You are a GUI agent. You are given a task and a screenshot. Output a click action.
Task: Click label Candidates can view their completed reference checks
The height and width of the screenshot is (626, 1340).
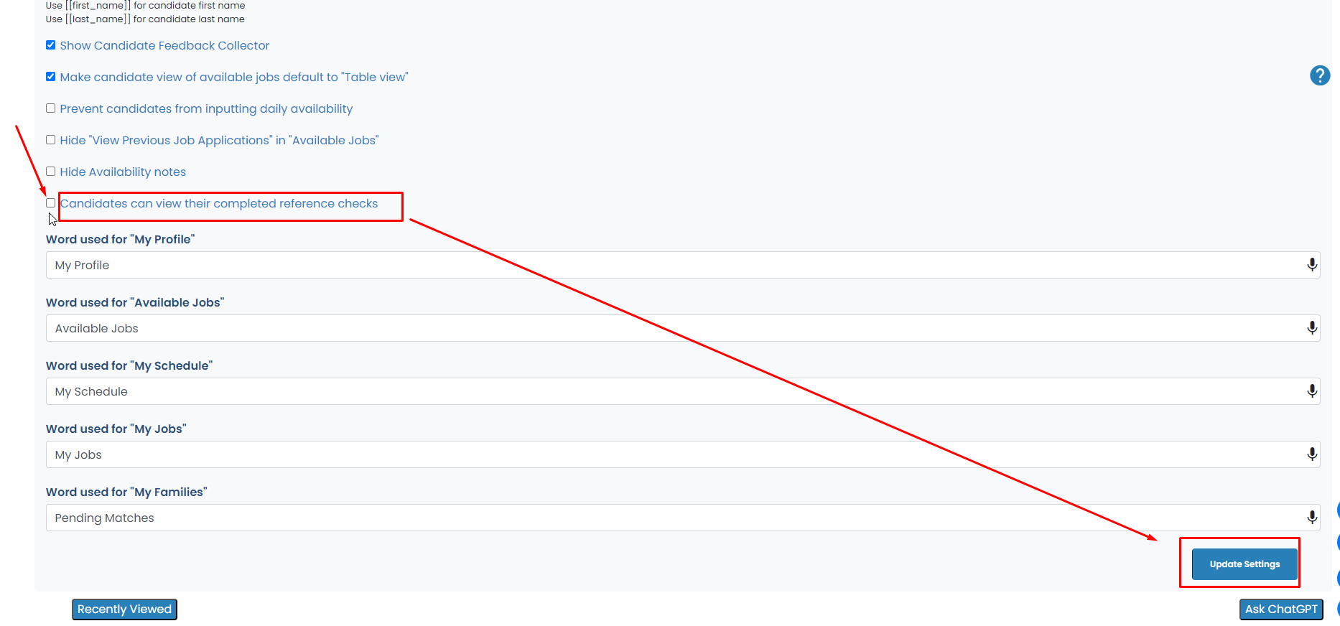(219, 203)
